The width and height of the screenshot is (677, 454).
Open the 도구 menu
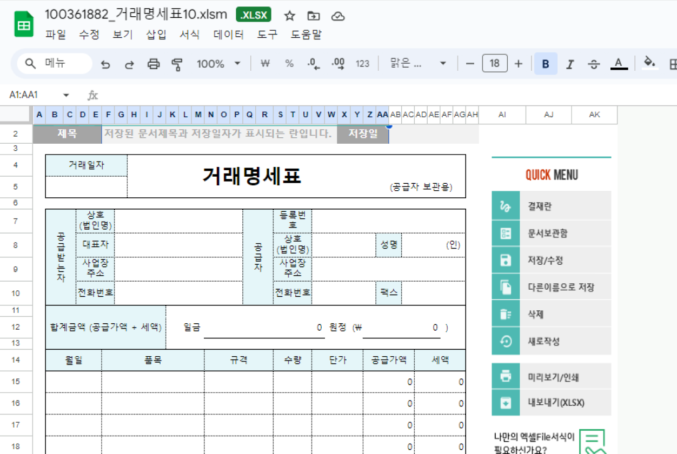click(268, 35)
